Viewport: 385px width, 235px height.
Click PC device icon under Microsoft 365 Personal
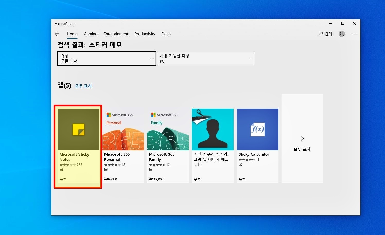click(x=106, y=169)
